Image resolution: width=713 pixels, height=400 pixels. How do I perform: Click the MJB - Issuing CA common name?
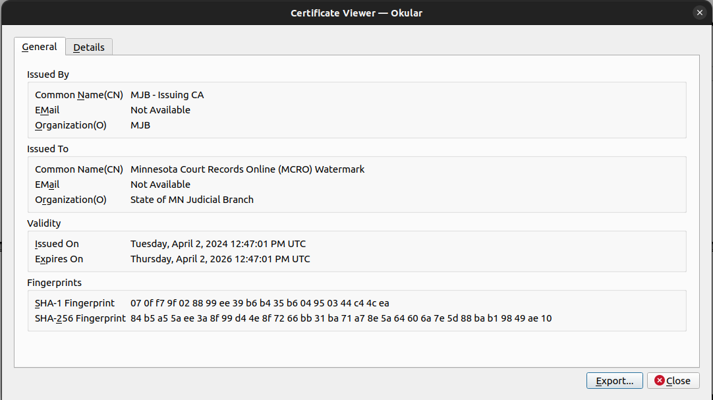click(167, 95)
